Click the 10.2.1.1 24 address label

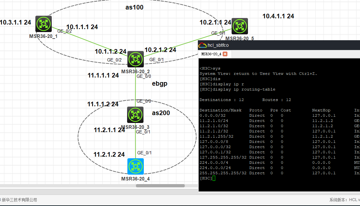215,23
